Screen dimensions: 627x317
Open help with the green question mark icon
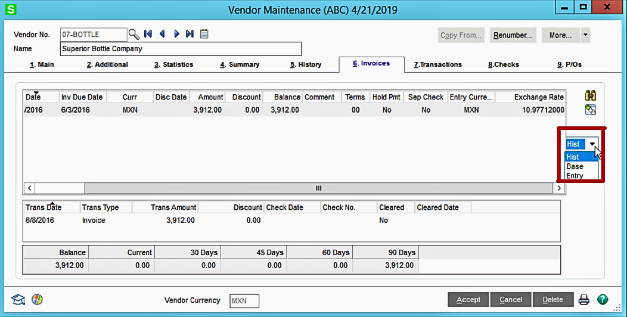coord(603,300)
